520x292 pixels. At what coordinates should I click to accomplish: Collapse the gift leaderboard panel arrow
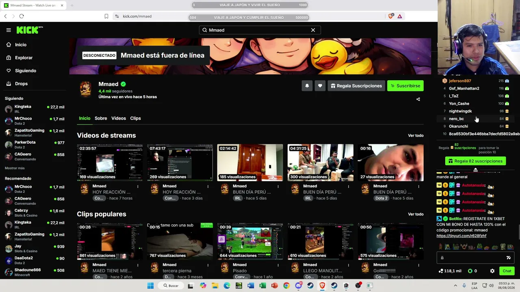point(475,170)
